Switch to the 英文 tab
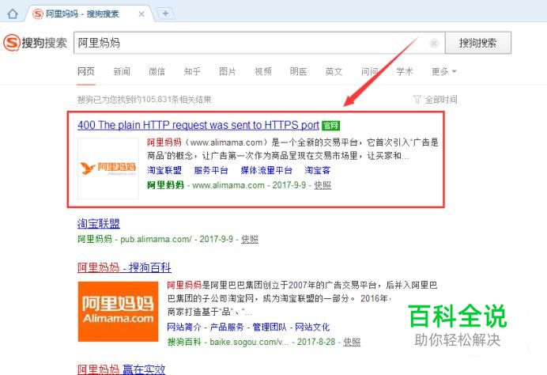Screen dimensions: 547x375 click(334, 71)
